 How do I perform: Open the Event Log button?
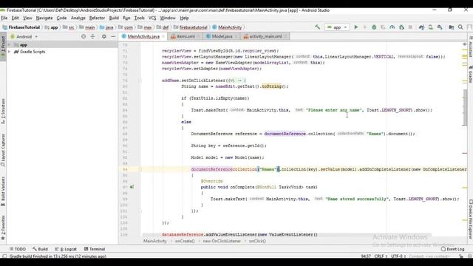pos(452,249)
